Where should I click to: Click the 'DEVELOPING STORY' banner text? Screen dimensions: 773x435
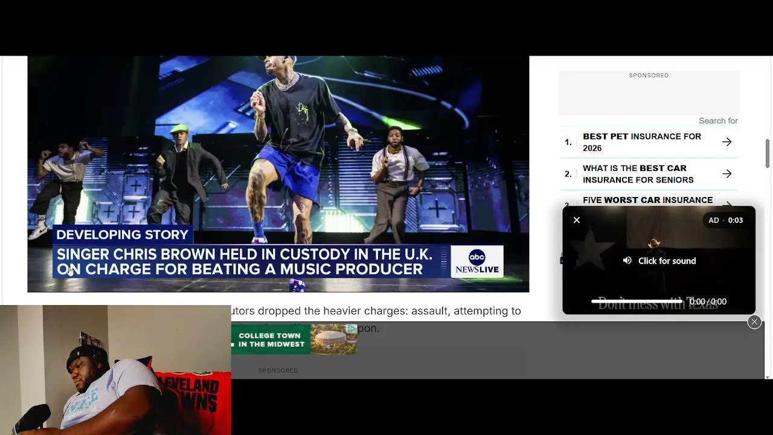(x=123, y=234)
